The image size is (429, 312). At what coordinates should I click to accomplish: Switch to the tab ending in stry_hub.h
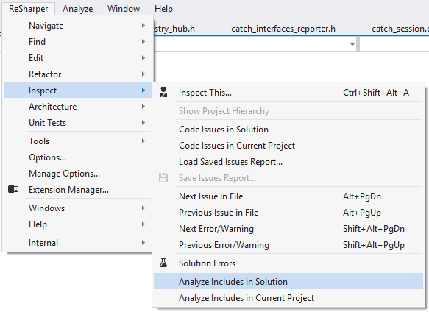coord(175,29)
